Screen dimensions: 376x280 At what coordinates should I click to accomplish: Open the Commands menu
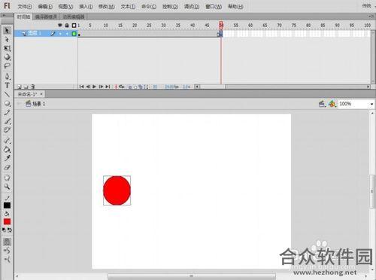(149, 7)
